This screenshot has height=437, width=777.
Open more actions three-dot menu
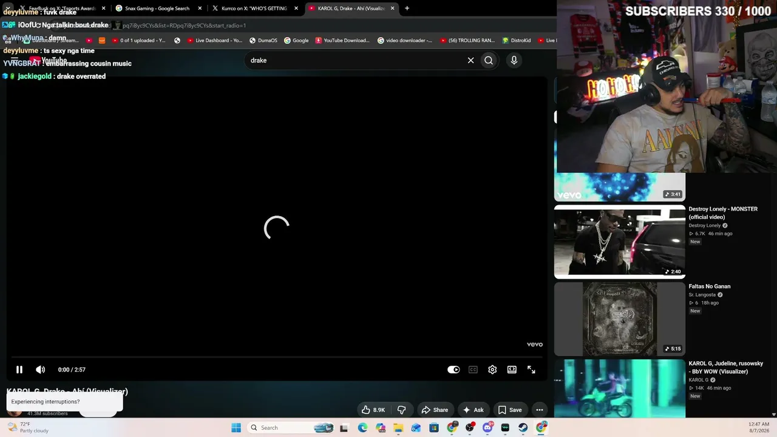point(540,410)
